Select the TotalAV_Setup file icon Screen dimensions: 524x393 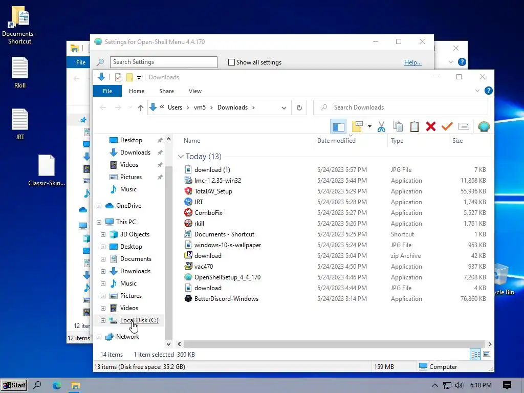pyautogui.click(x=188, y=191)
